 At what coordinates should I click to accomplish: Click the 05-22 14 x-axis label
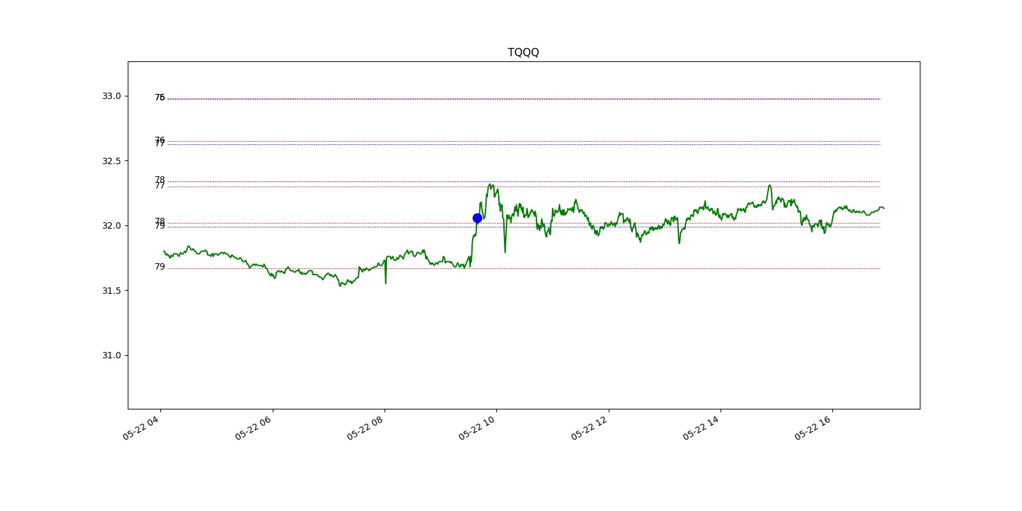click(x=701, y=427)
